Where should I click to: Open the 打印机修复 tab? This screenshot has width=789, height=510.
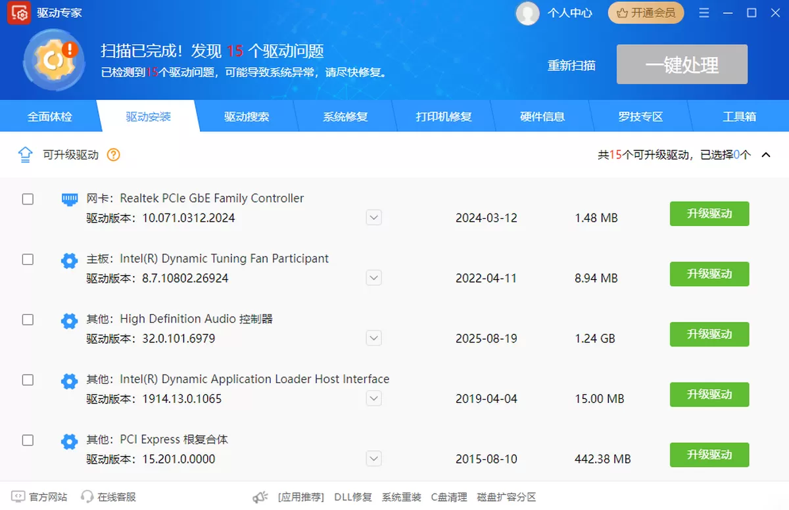(444, 117)
